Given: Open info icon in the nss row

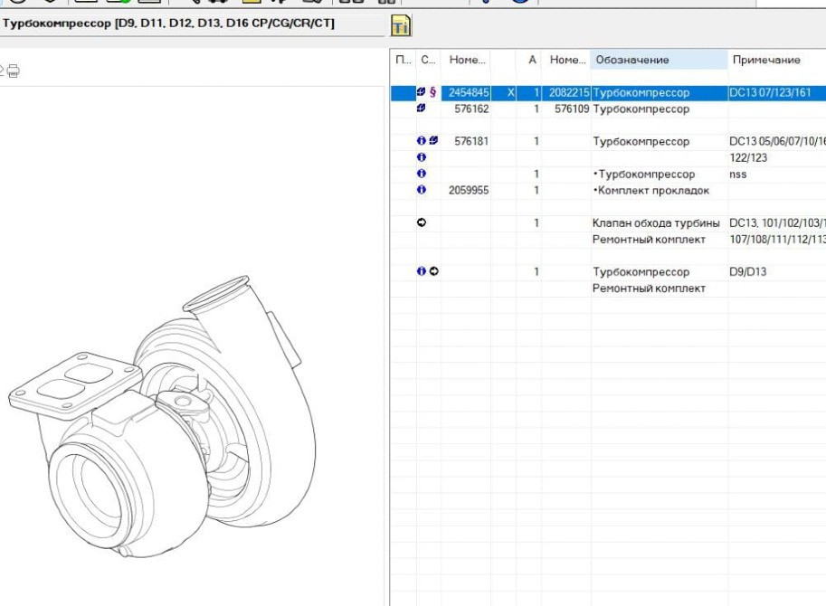Looking at the screenshot, I should (422, 174).
